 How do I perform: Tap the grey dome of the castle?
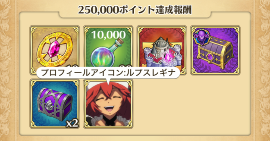pyautogui.click(x=161, y=43)
